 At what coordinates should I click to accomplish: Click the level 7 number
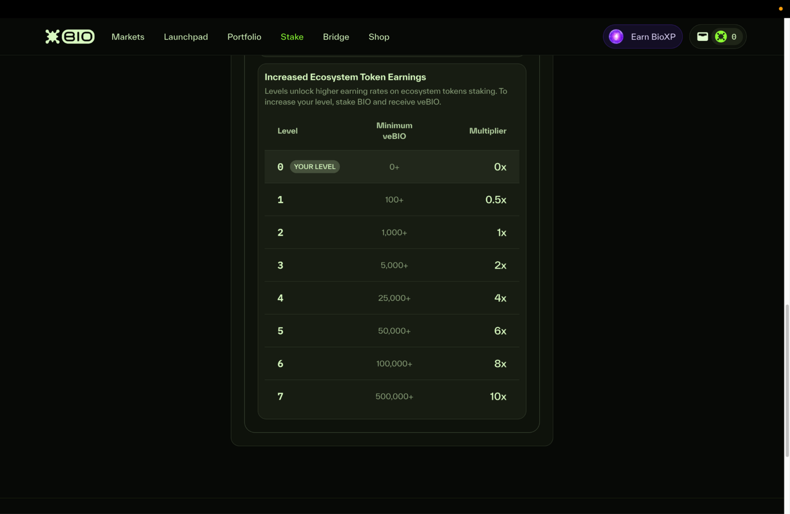click(280, 396)
